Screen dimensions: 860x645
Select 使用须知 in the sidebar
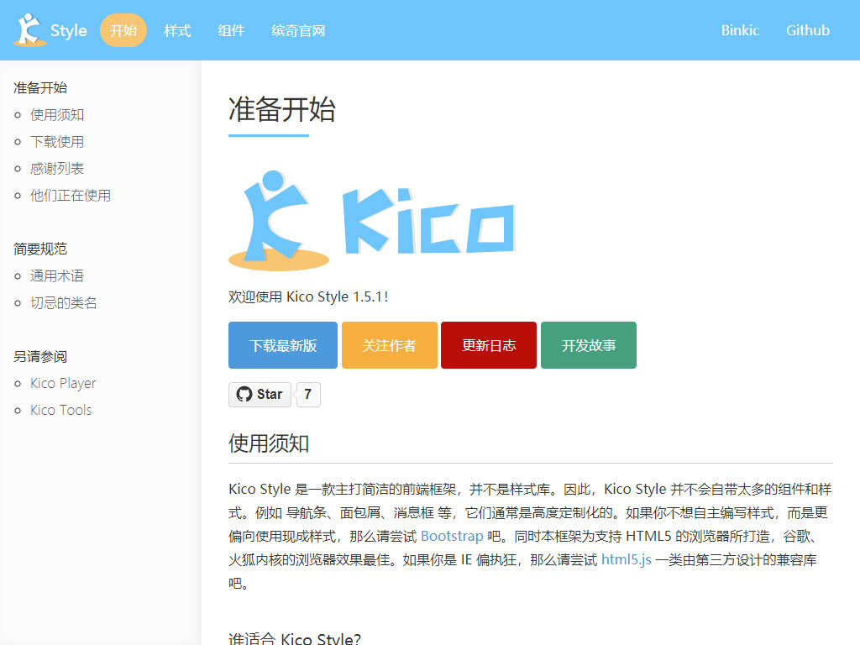click(57, 114)
